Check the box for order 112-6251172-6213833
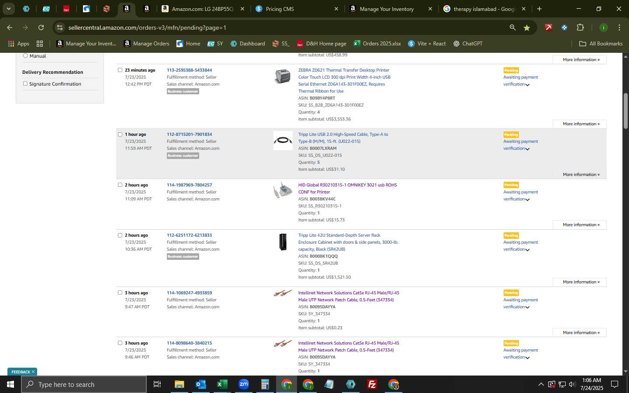The height and width of the screenshot is (393, 629). pyautogui.click(x=120, y=235)
